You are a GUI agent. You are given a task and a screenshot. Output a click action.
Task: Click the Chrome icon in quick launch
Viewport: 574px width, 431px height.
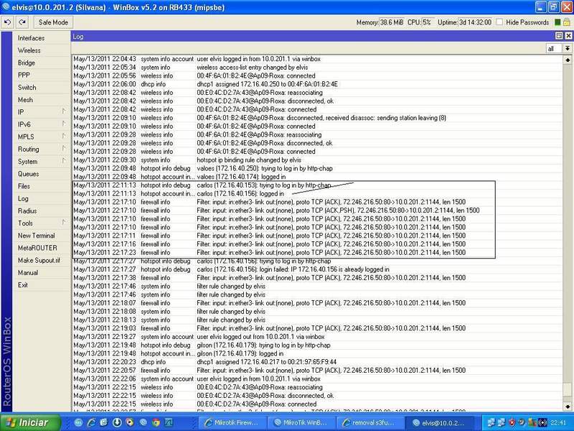pos(156,422)
